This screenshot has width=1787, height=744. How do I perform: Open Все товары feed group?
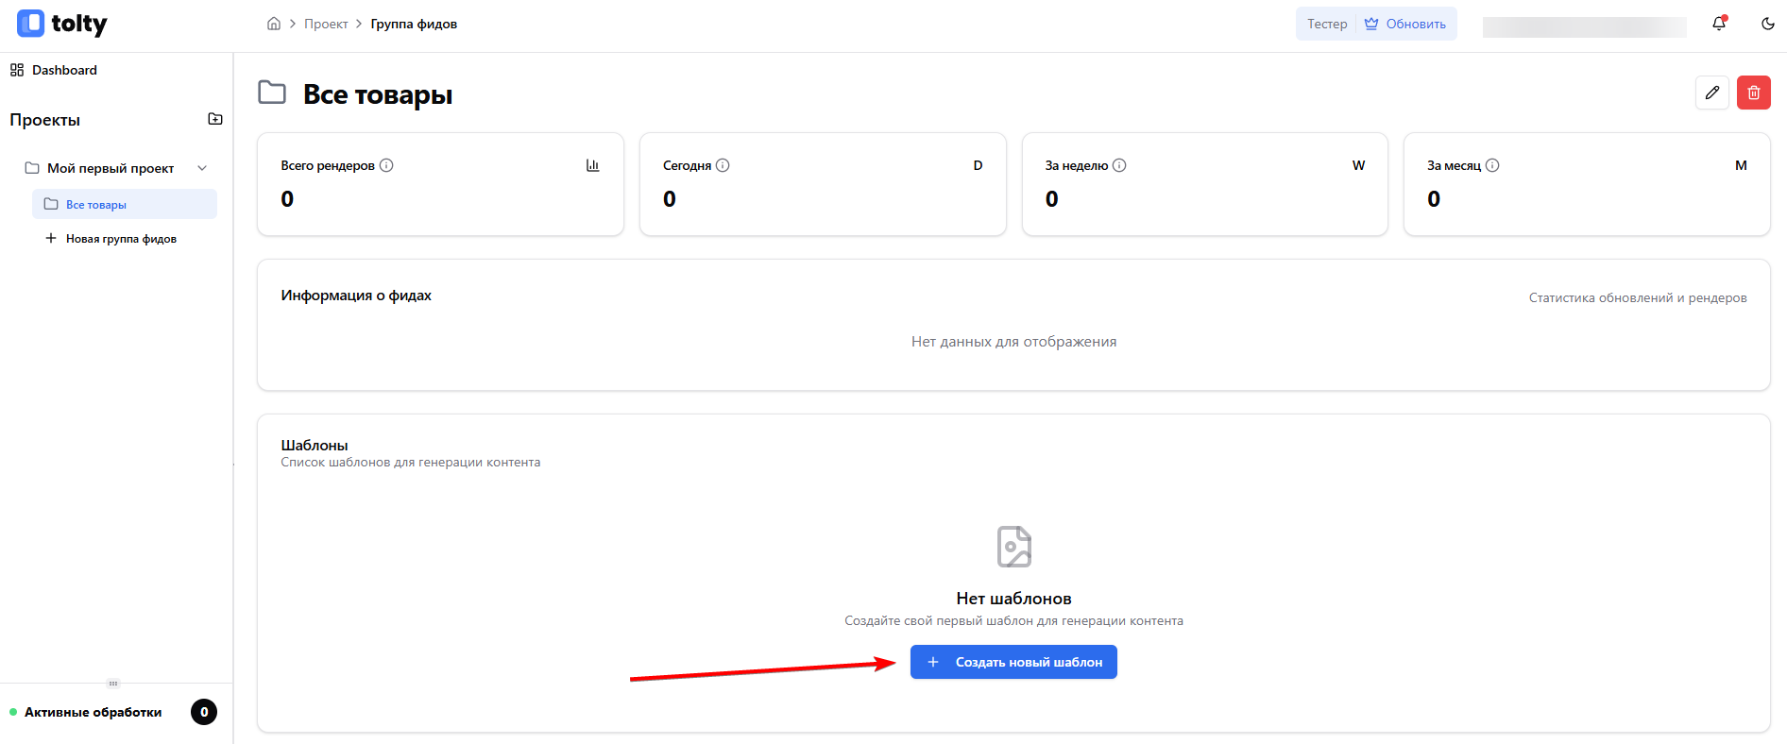pyautogui.click(x=125, y=204)
